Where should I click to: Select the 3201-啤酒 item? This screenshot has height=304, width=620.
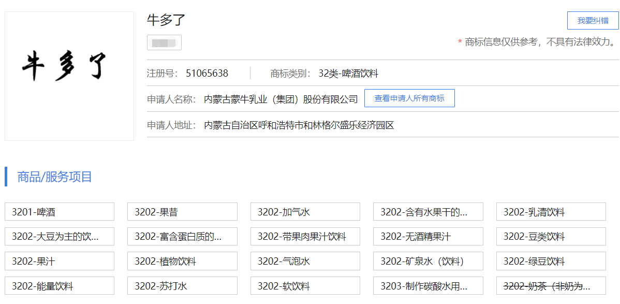[x=60, y=212]
